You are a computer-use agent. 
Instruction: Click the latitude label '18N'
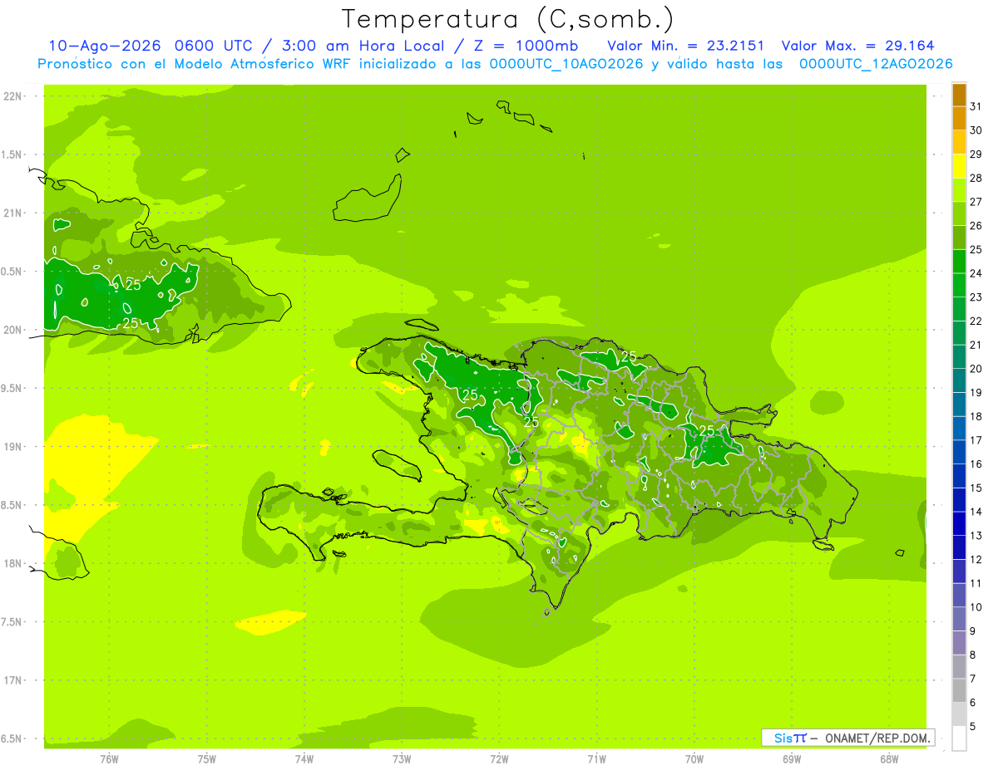pos(13,563)
